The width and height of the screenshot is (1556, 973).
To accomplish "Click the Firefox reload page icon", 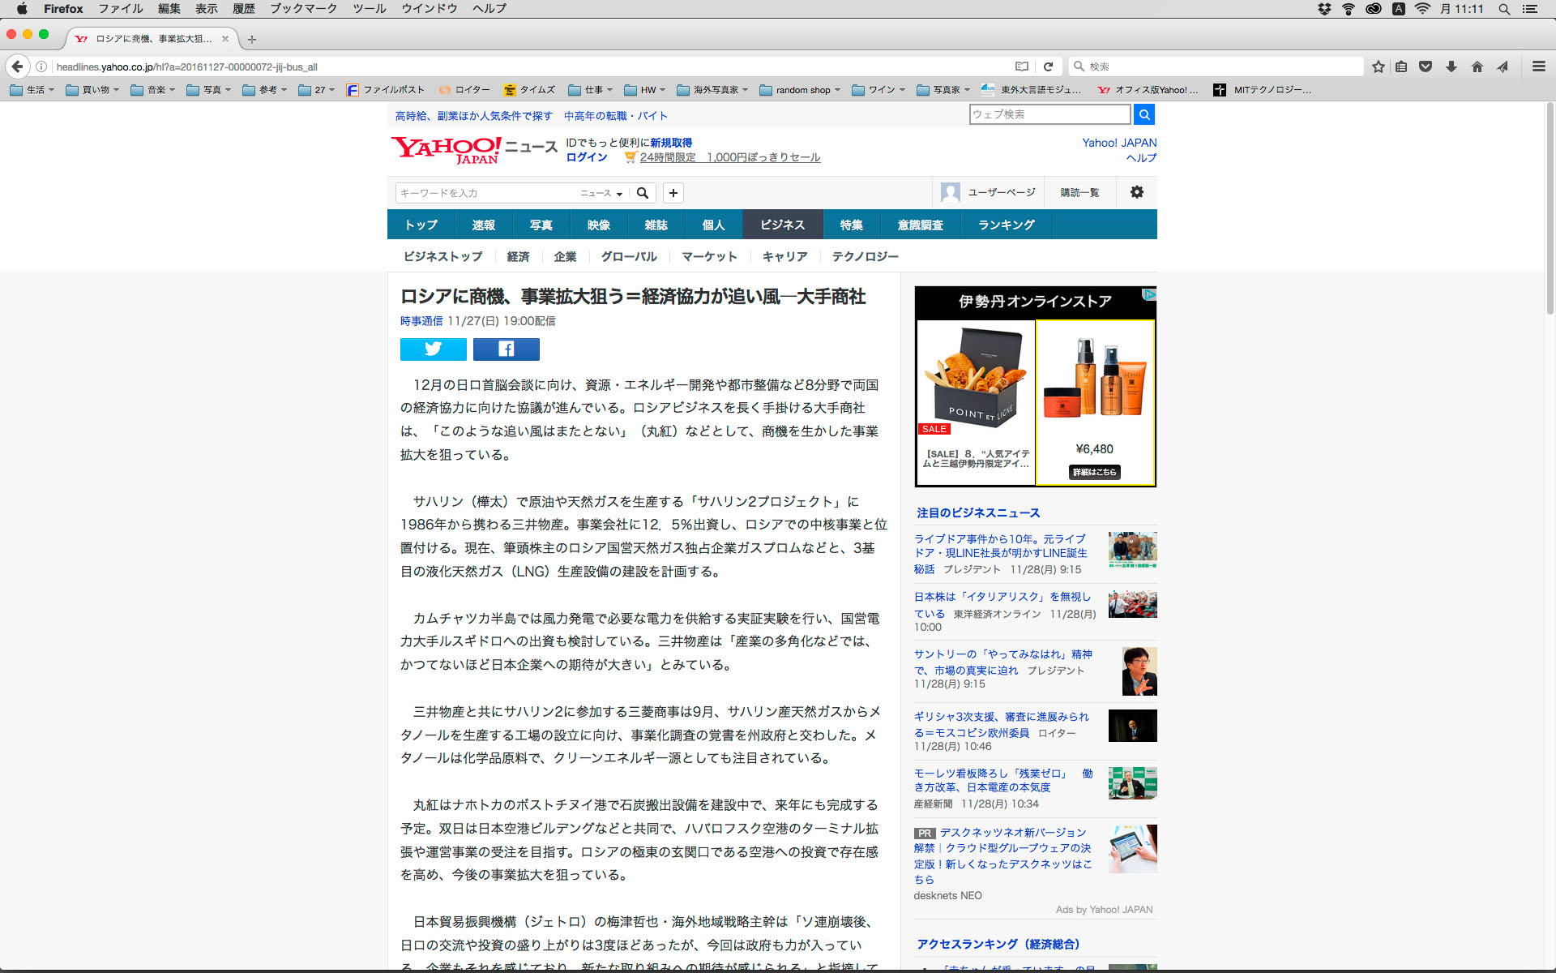I will pyautogui.click(x=1048, y=66).
